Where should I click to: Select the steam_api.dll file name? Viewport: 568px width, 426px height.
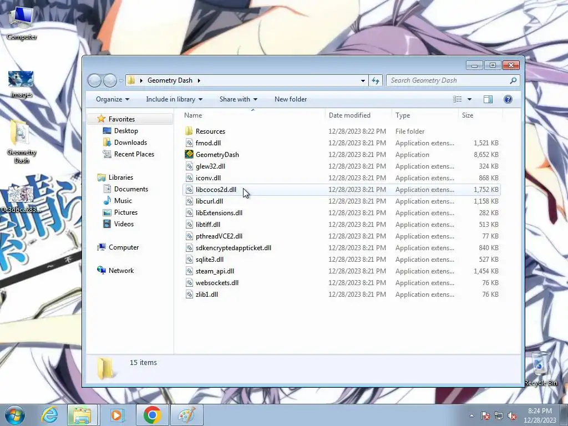point(215,271)
